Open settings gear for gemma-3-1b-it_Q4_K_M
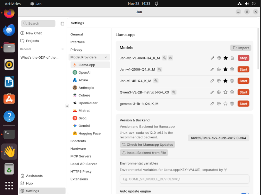 click(x=219, y=104)
